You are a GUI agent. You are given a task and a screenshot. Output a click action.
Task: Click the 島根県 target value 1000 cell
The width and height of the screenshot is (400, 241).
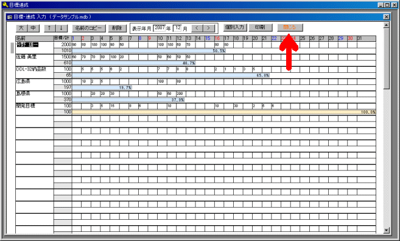63,93
